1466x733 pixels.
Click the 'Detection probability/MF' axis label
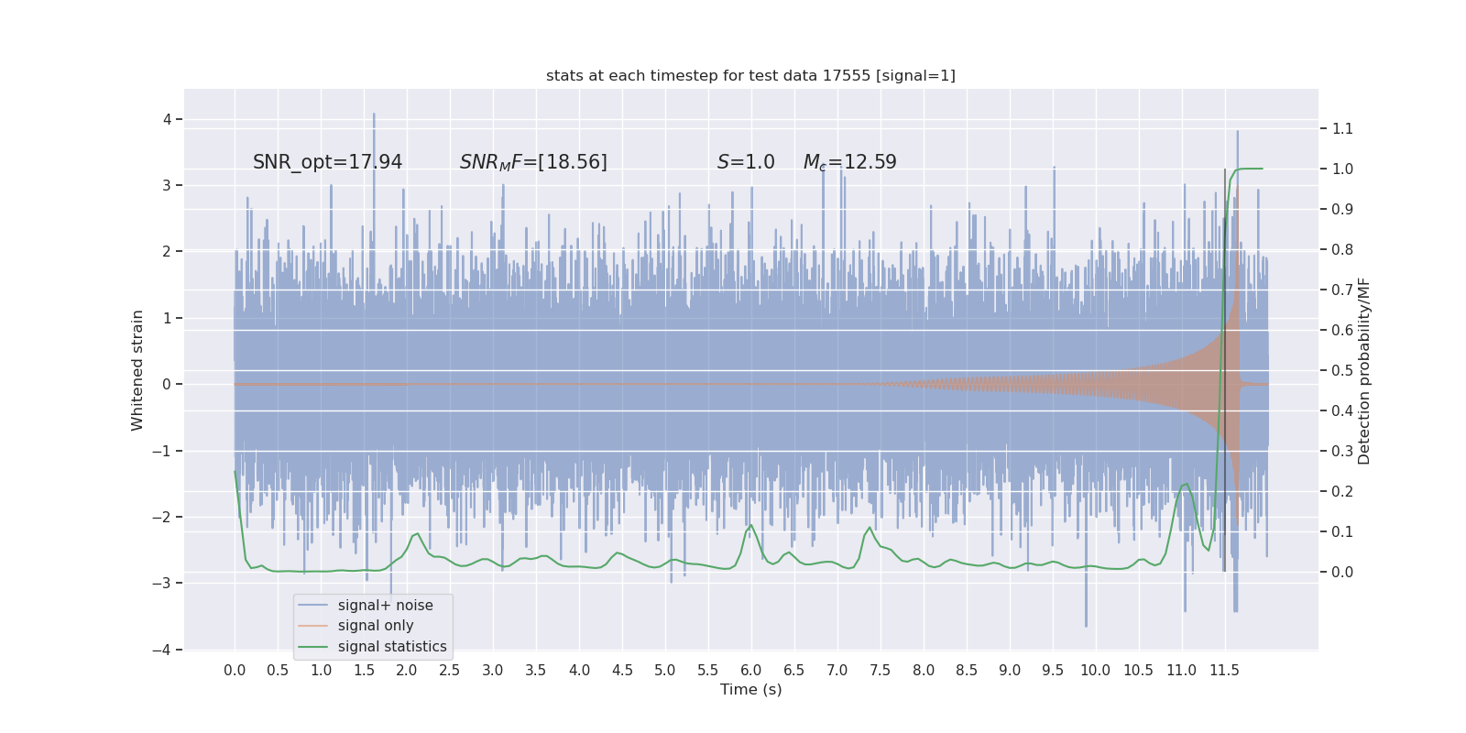(x=1364, y=370)
